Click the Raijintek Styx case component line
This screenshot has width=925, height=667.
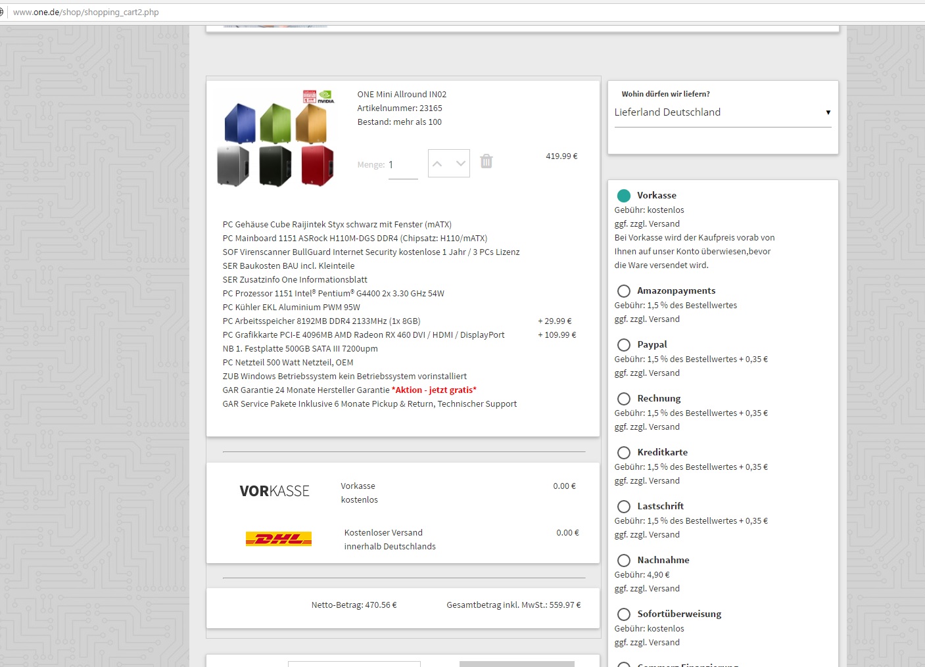(x=337, y=225)
